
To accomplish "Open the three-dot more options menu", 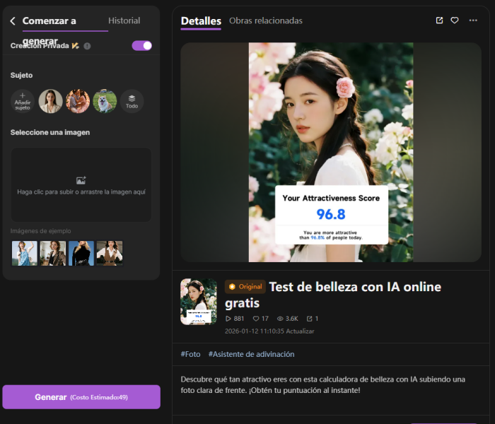I will [x=473, y=20].
